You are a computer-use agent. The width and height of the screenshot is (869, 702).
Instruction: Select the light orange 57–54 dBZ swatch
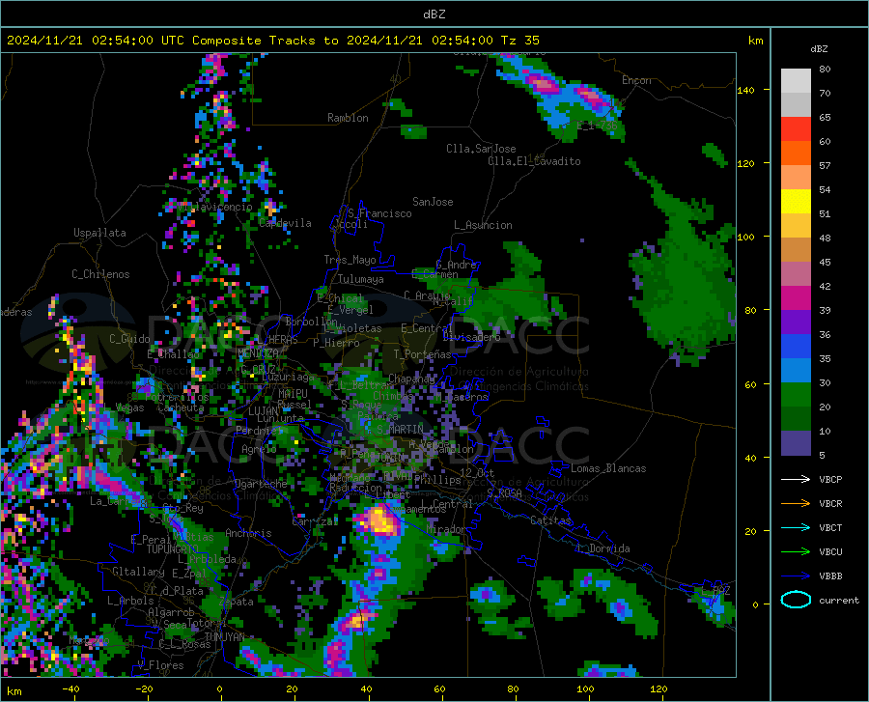796,178
